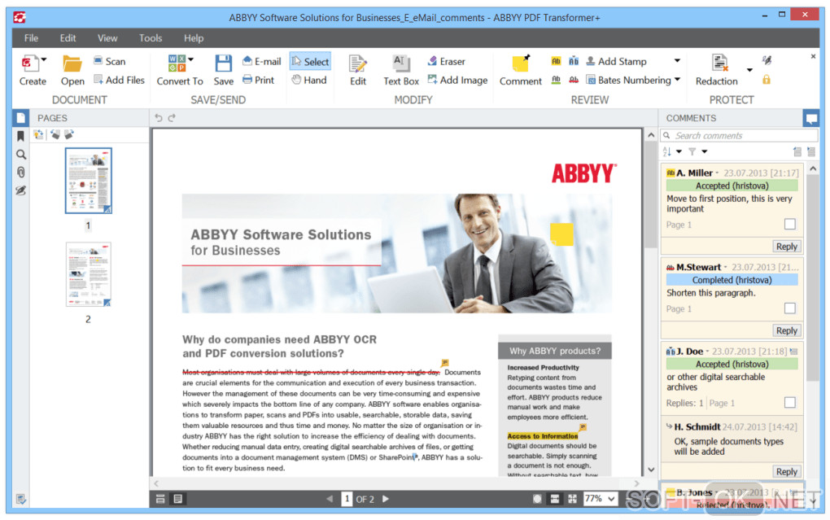Image resolution: width=830 pixels, height=520 pixels.
Task: Click Add Files in Document group
Action: click(x=119, y=80)
